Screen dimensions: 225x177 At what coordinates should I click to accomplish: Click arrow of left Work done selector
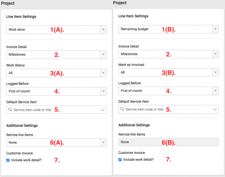[103, 29]
